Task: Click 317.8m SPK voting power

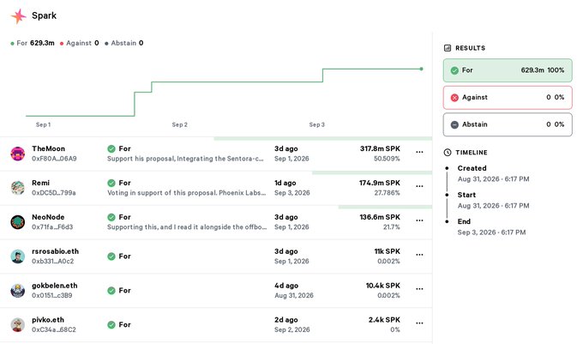Action: tap(380, 148)
